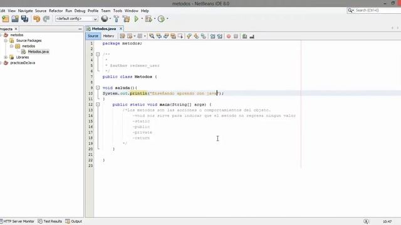Click Find Next Occurrence icon

[x=166, y=36]
